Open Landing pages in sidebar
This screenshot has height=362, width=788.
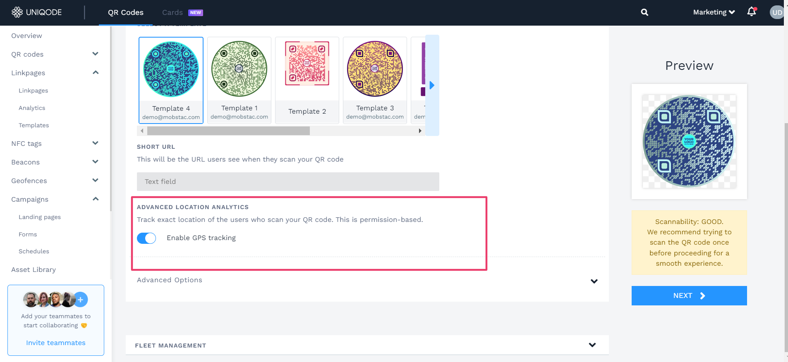[x=40, y=217]
